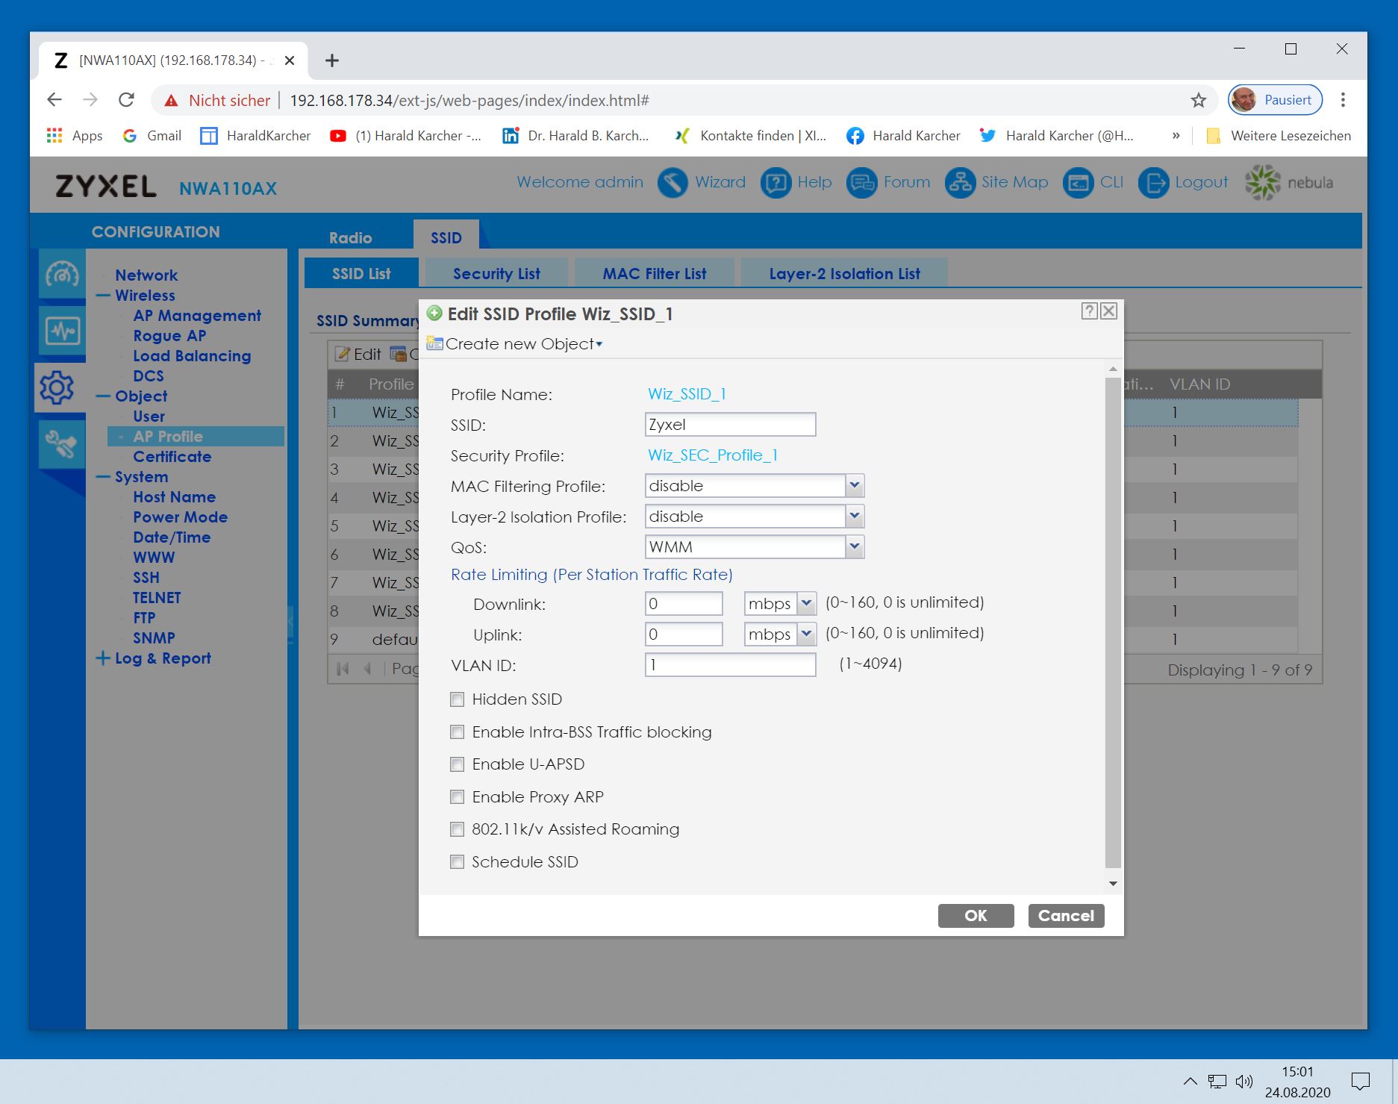
Task: Tick the 802.11k/v Assisted Roaming checkbox
Action: click(x=458, y=829)
